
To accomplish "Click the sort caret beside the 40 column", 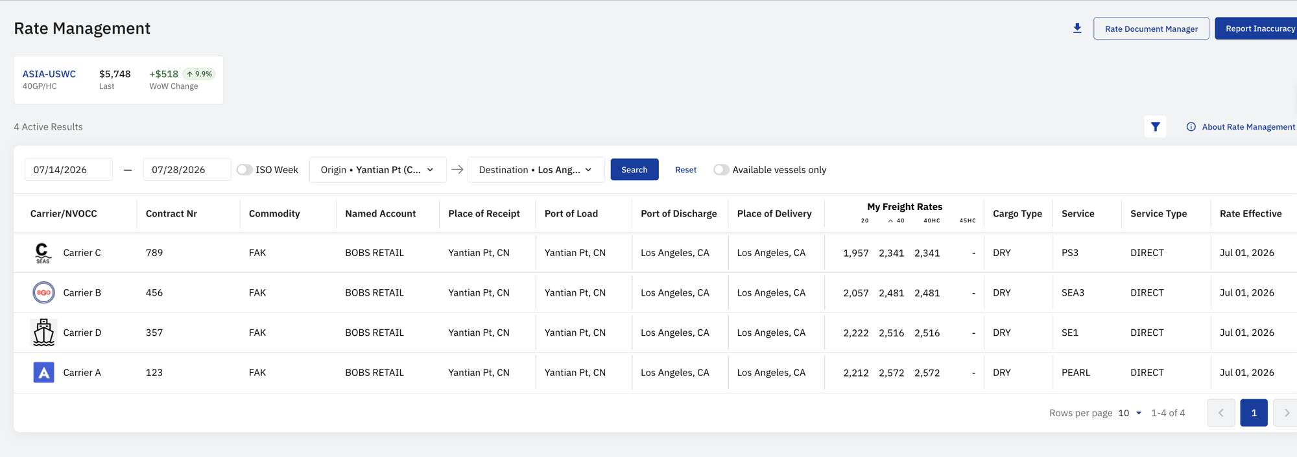I will pos(890,221).
